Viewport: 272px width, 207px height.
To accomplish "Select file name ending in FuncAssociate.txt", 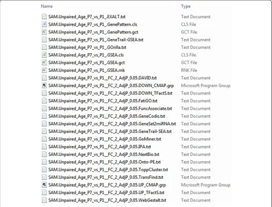I will pyautogui.click(x=110, y=109).
